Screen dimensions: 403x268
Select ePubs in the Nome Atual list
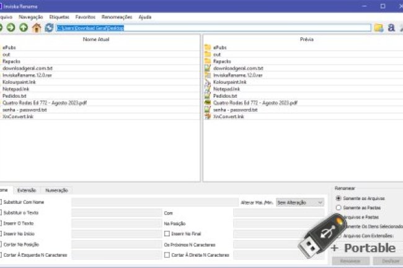[x=9, y=48]
